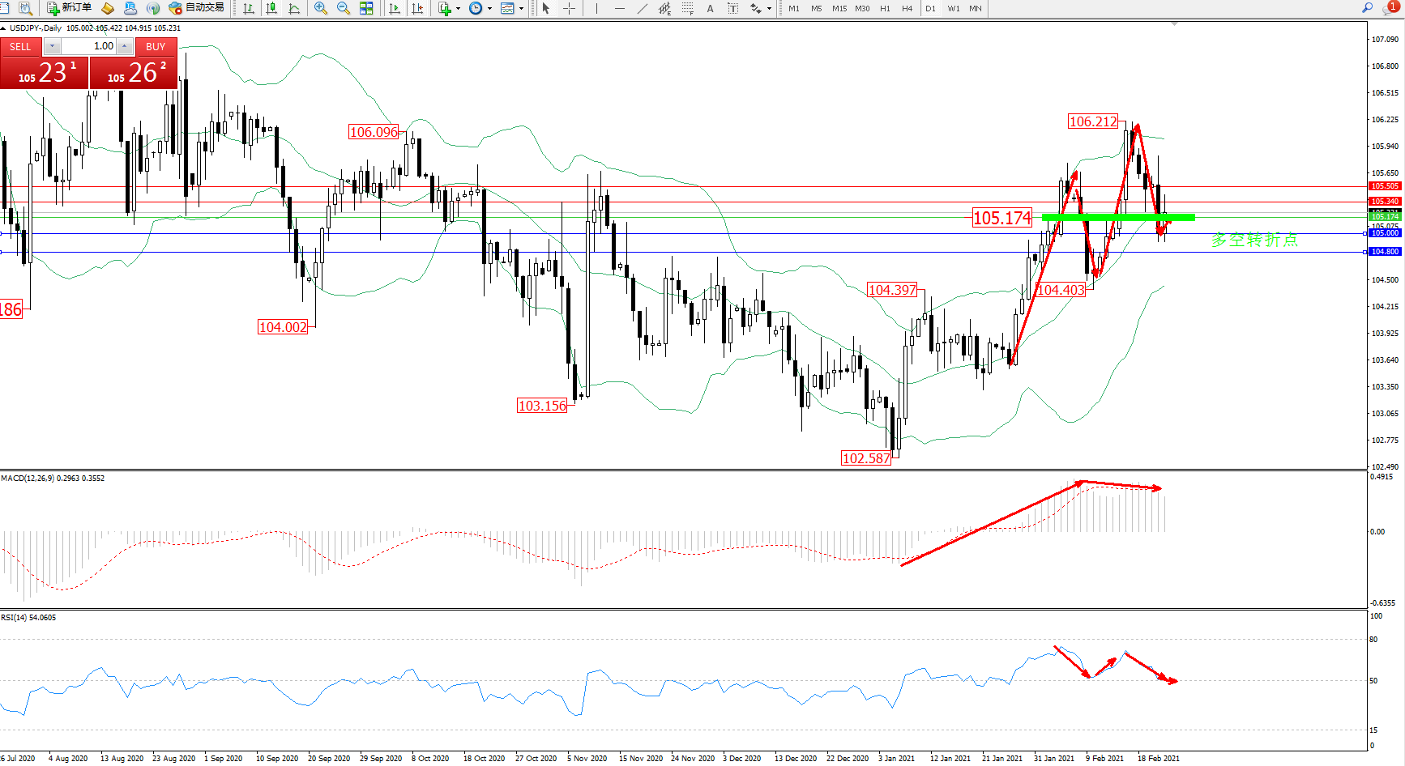The height and width of the screenshot is (766, 1405).
Task: Switch to the W1 timeframe
Action: click(x=953, y=8)
